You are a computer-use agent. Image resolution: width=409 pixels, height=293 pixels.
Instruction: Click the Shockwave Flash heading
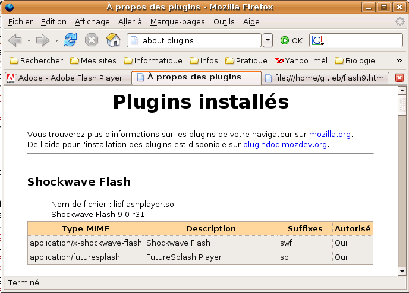click(x=79, y=182)
